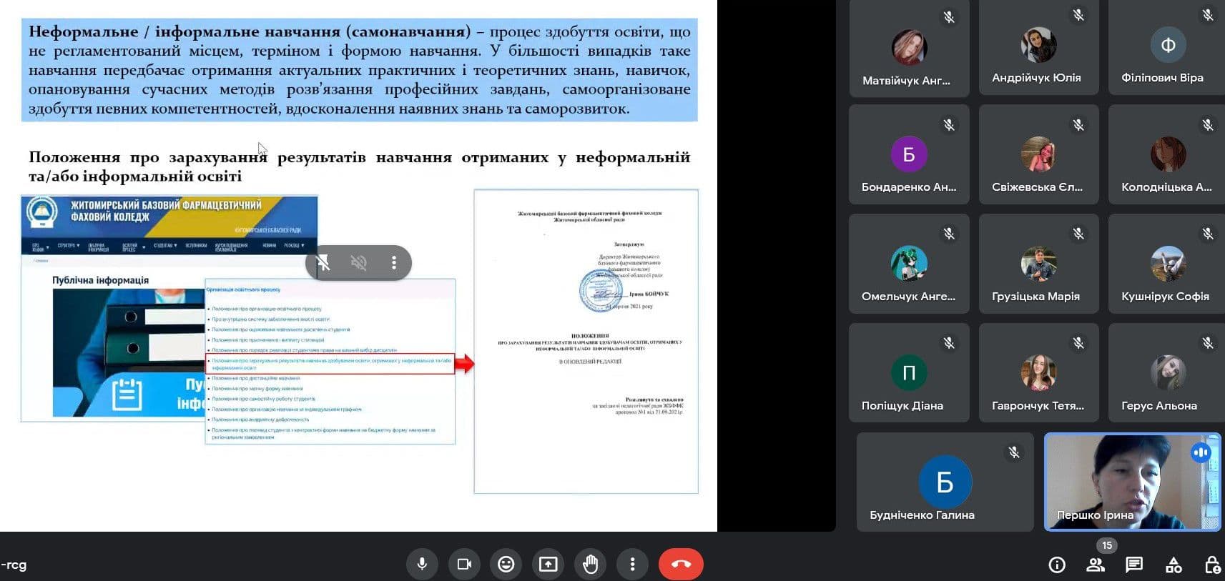The height and width of the screenshot is (581, 1225).
Task: Show the participants list with 15 badge
Action: tap(1096, 565)
